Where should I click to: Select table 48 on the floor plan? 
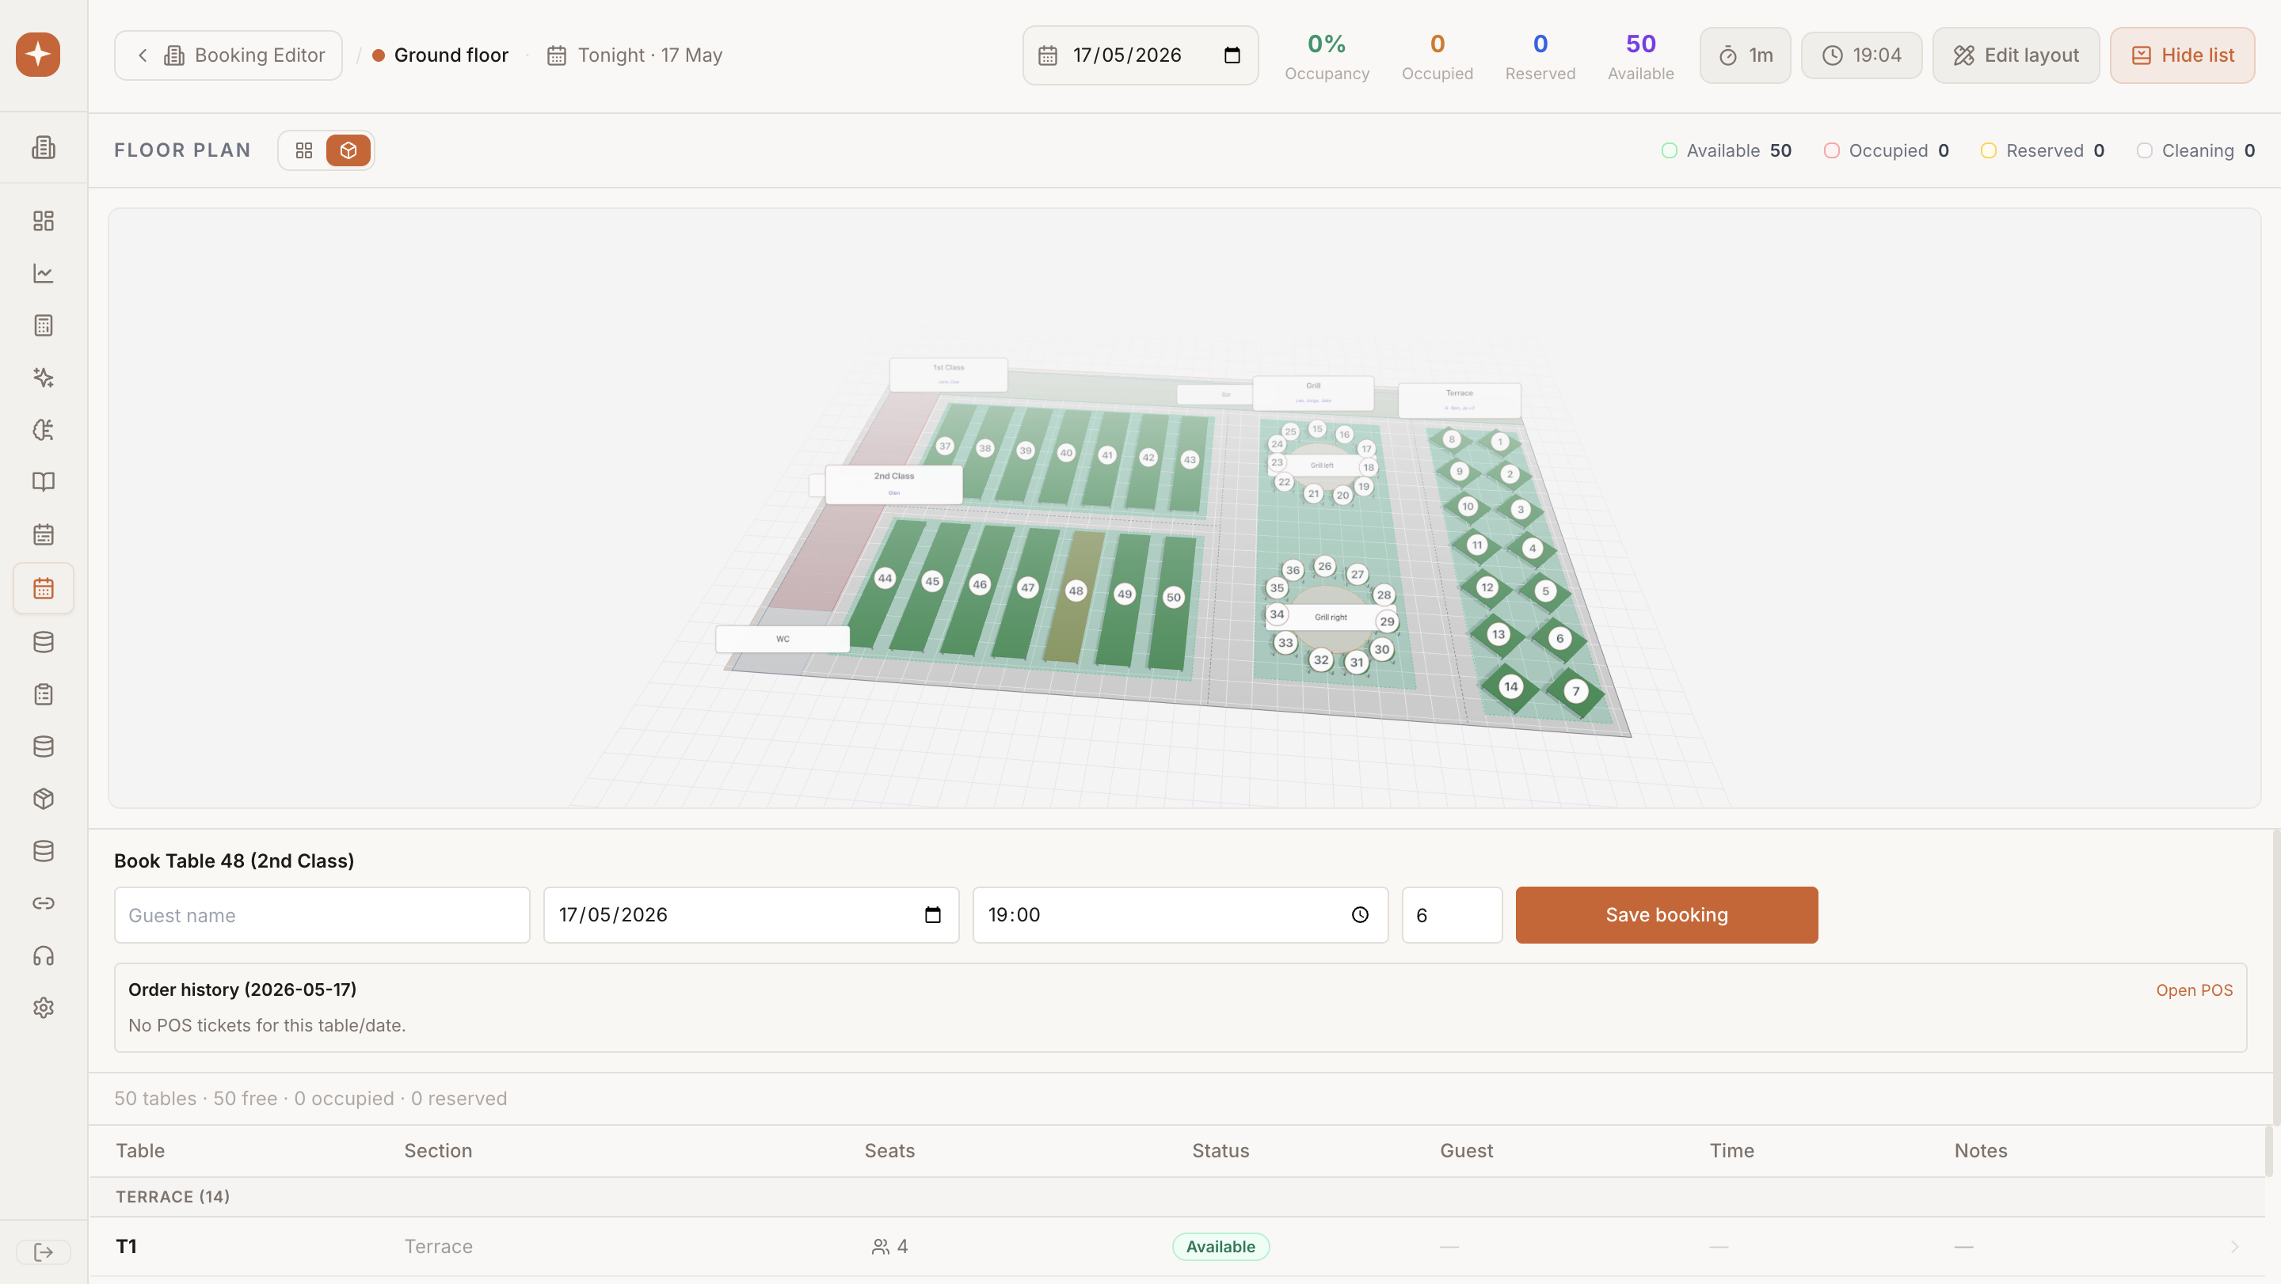1076,591
